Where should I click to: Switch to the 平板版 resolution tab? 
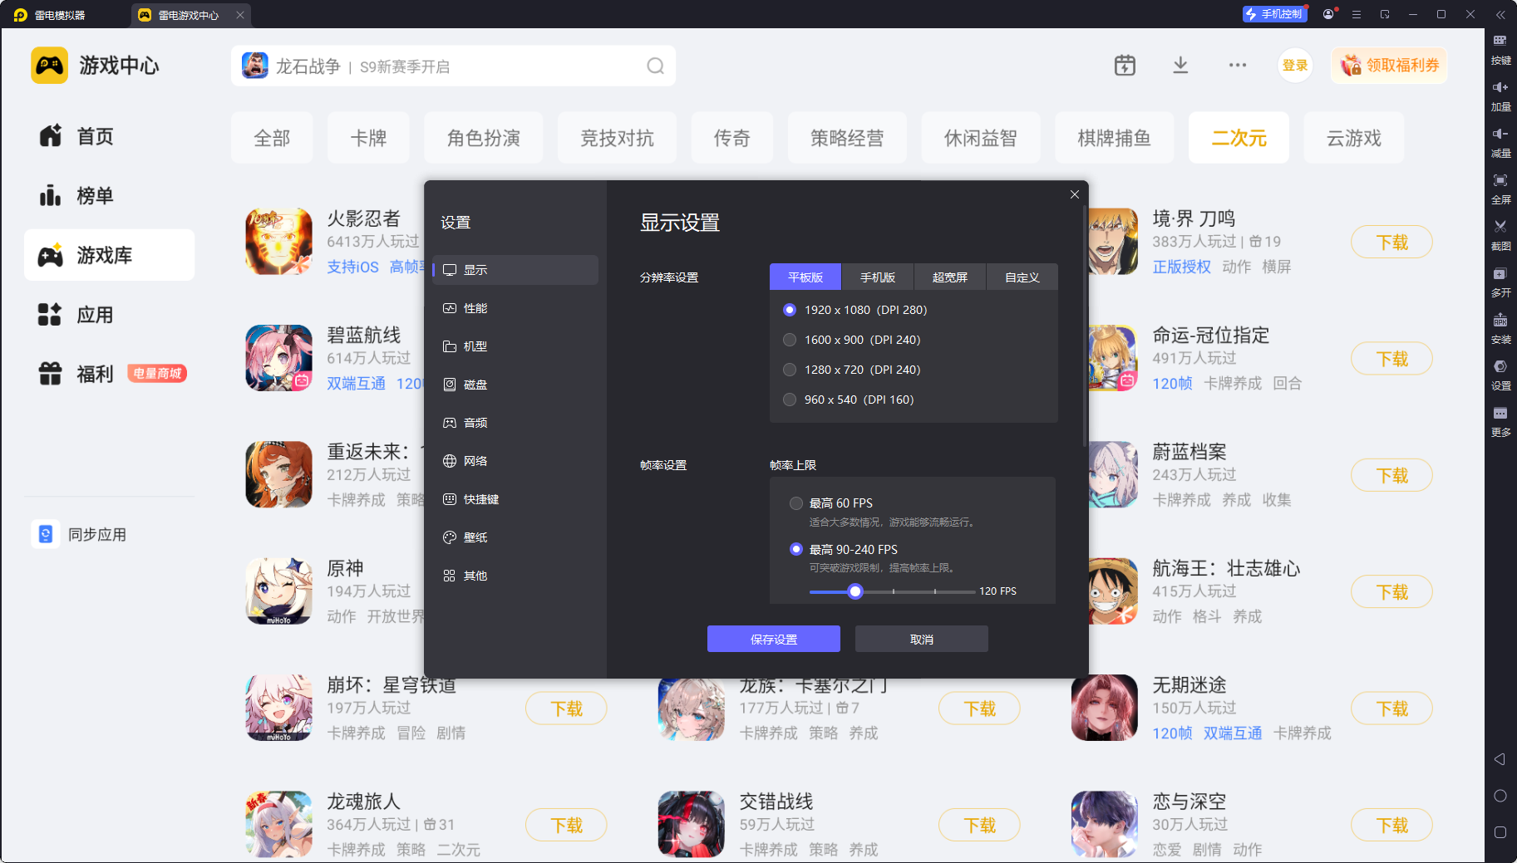[x=805, y=277]
